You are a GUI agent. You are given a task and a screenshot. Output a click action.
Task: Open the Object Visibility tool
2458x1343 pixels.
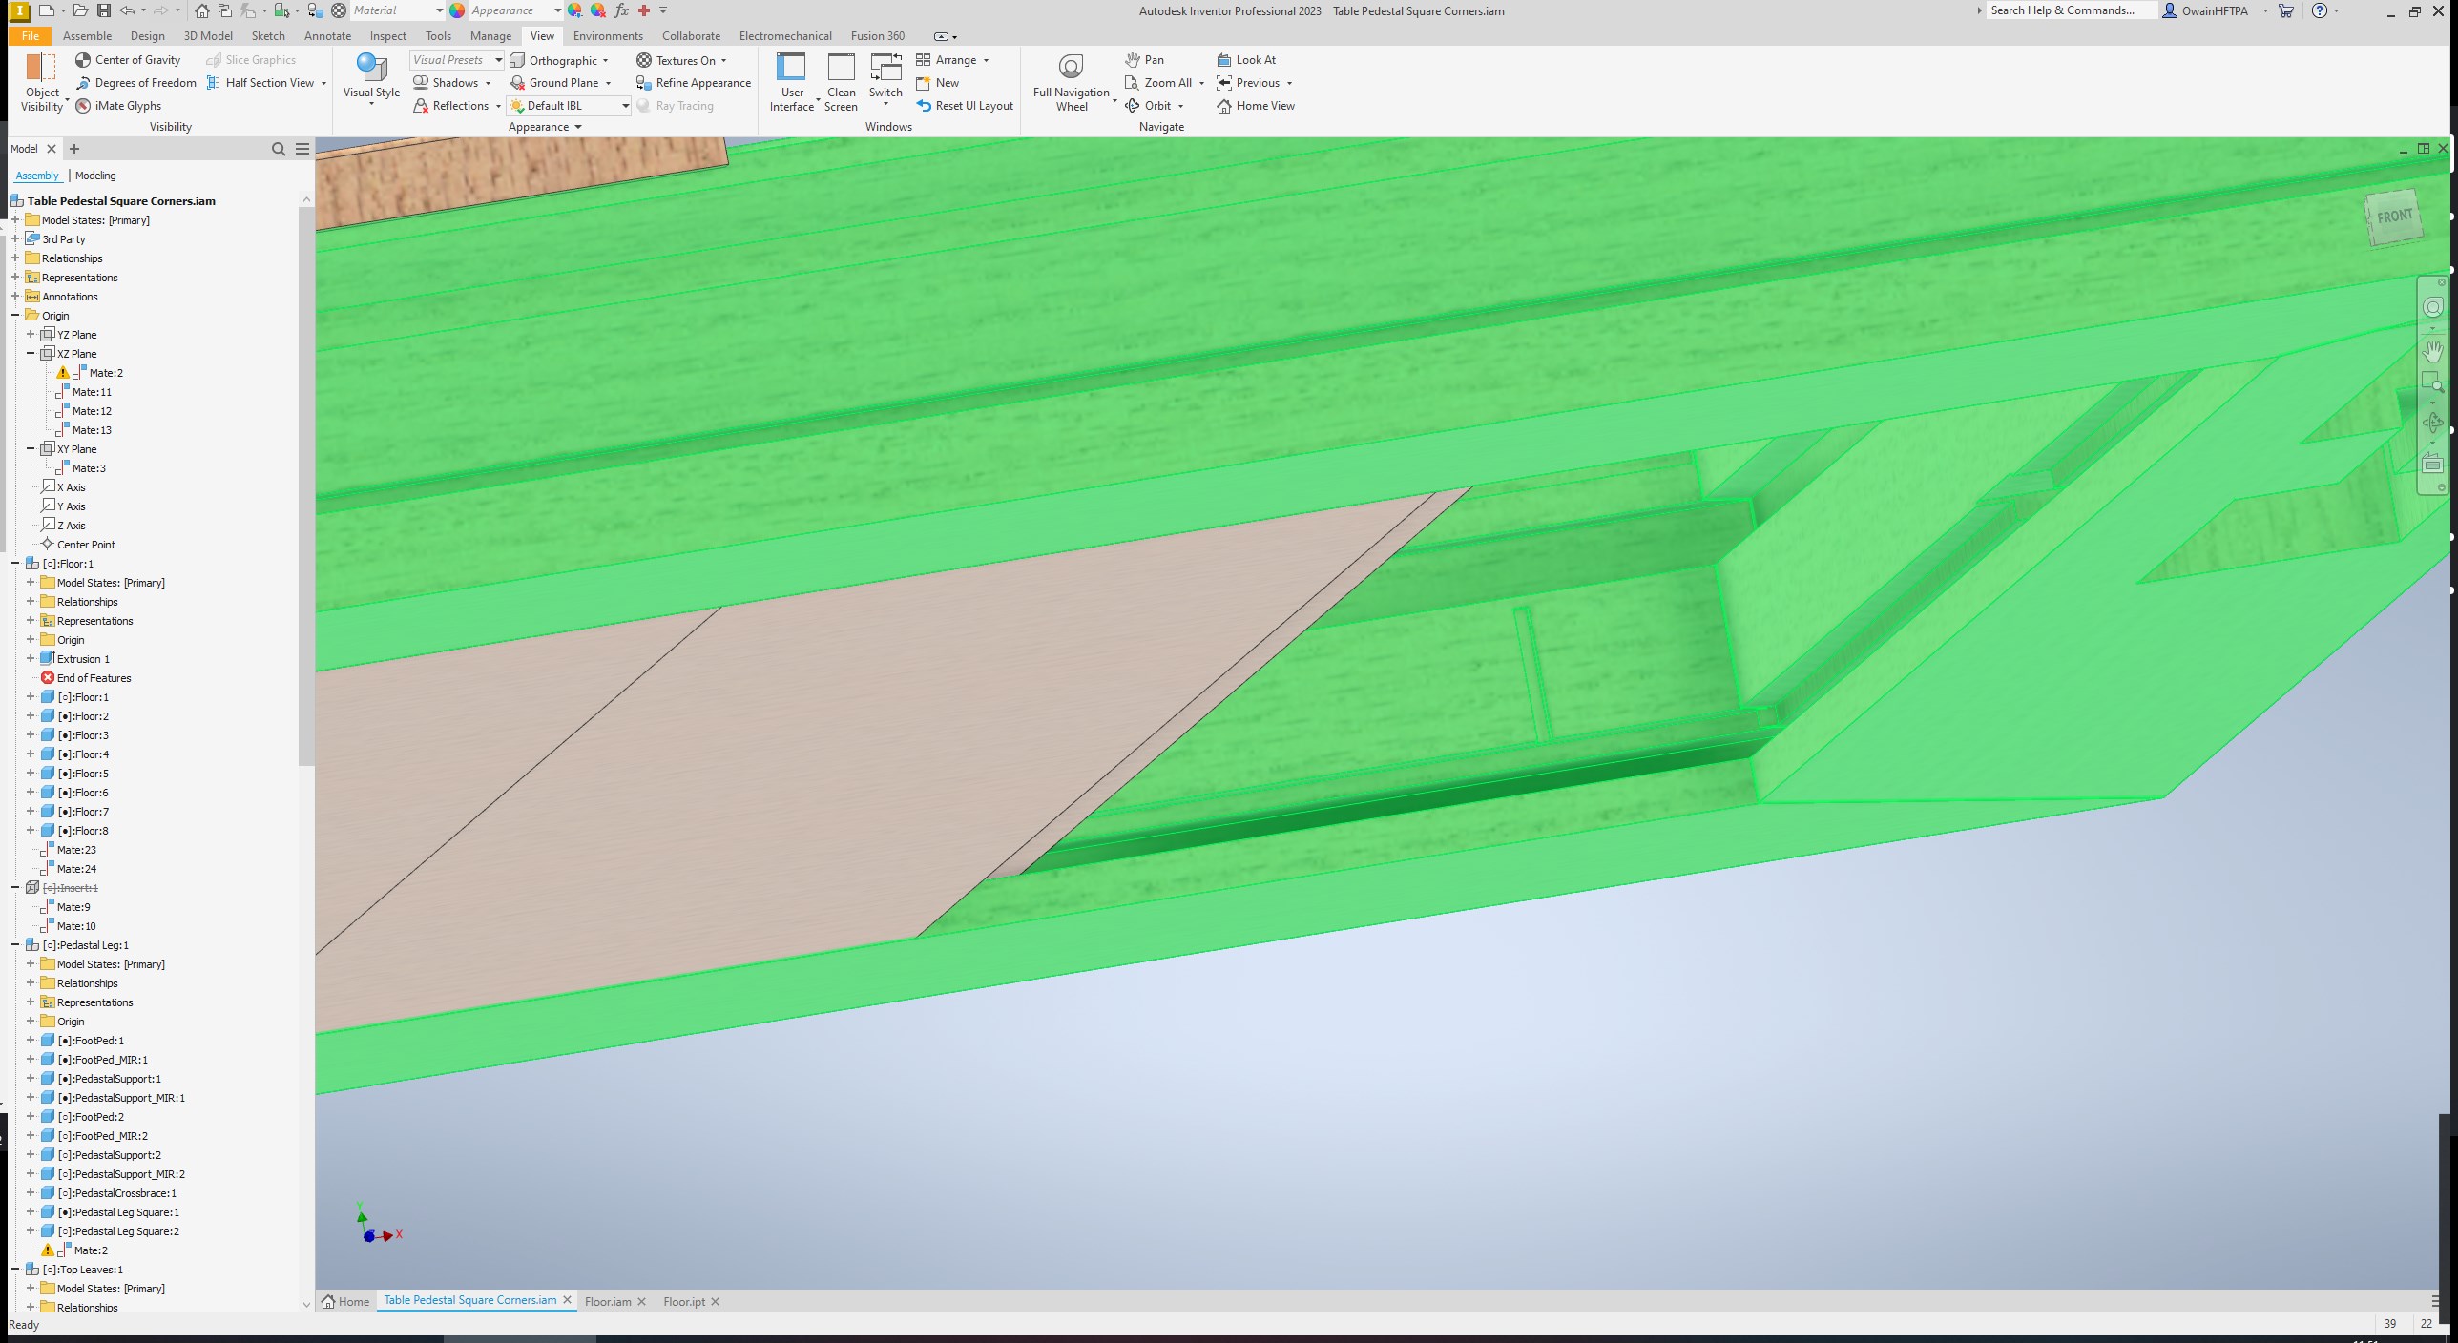tap(41, 83)
